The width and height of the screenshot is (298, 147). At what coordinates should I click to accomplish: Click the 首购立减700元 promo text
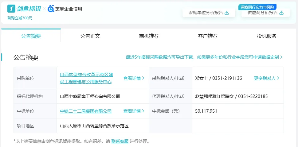20,18
